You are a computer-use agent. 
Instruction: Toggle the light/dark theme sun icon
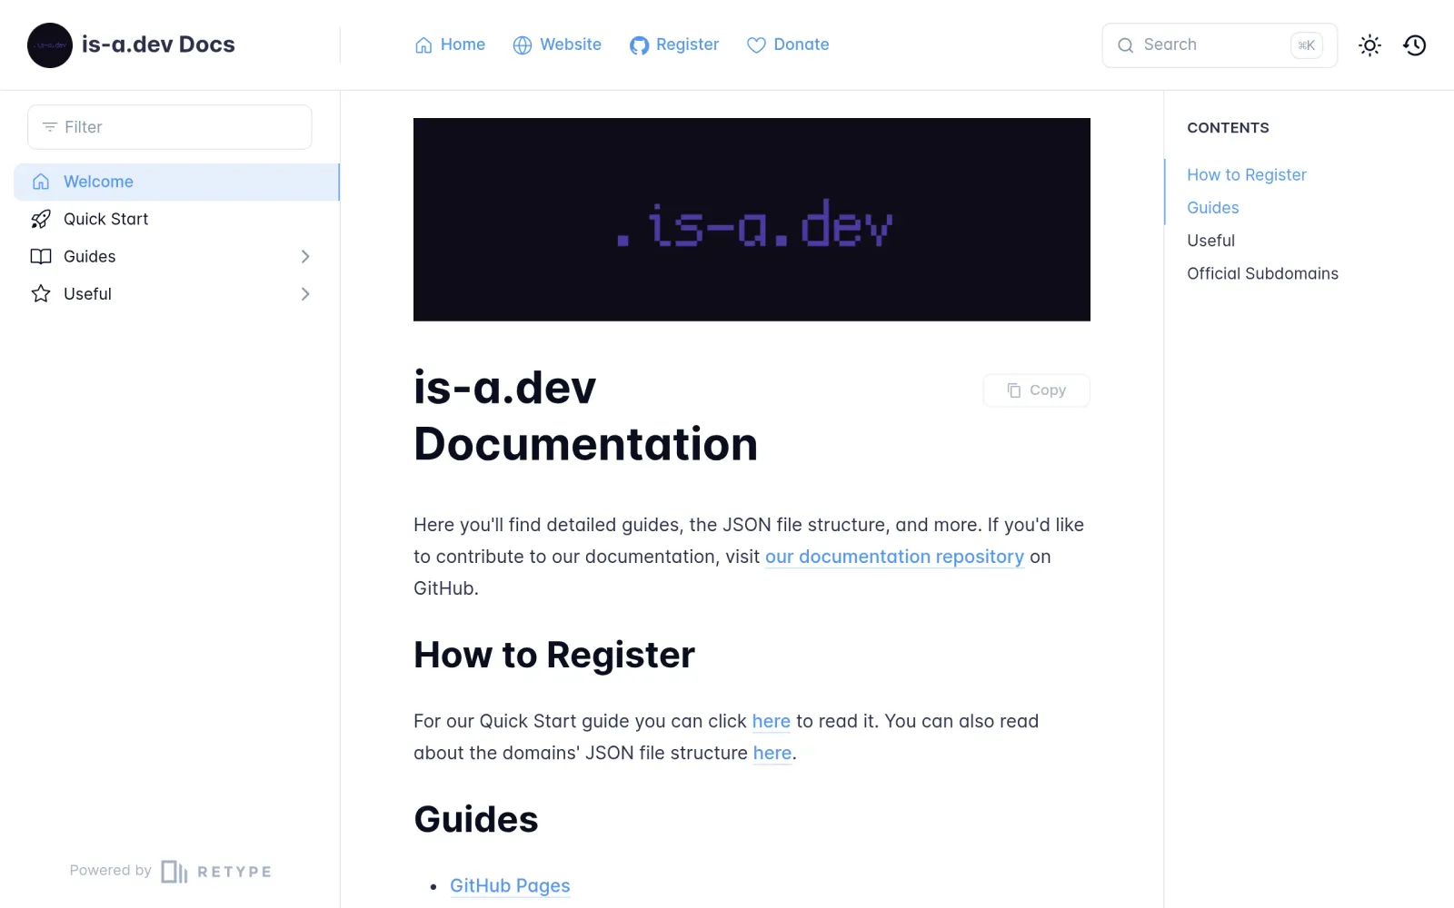[1369, 45]
